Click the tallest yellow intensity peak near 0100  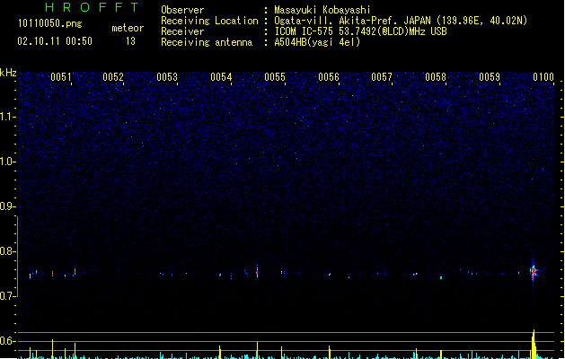(534, 344)
